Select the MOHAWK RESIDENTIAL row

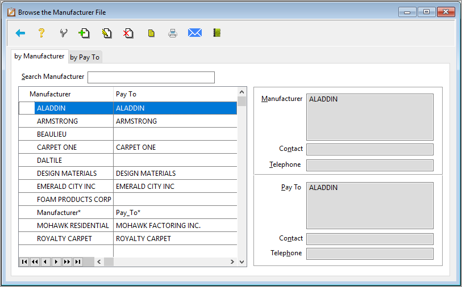tap(128, 226)
